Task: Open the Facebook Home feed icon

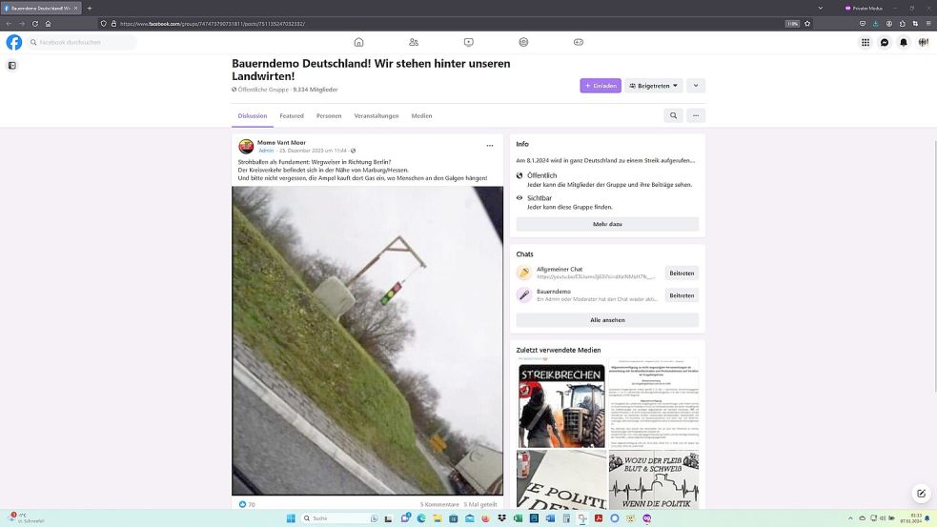Action: pyautogui.click(x=358, y=43)
